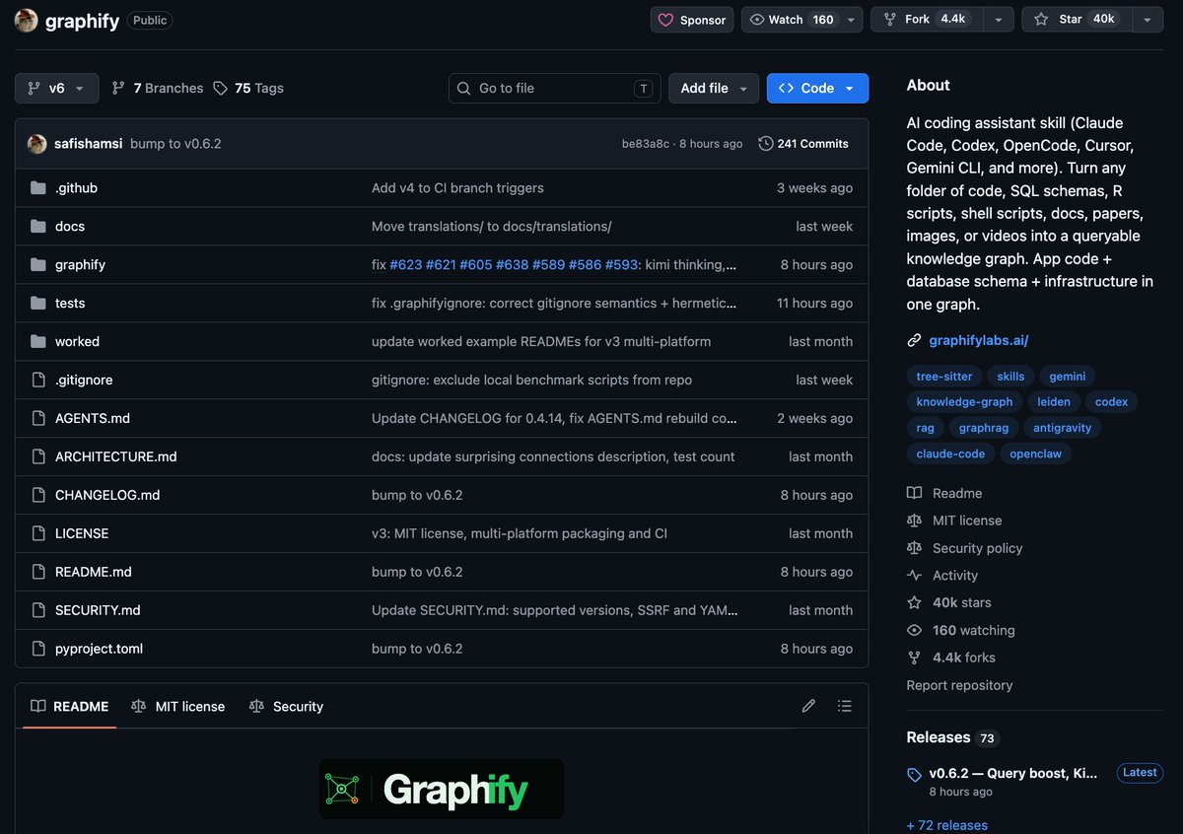Viewport: 1183px width, 834px height.
Task: Select the leiden topic tag
Action: pyautogui.click(x=1053, y=401)
